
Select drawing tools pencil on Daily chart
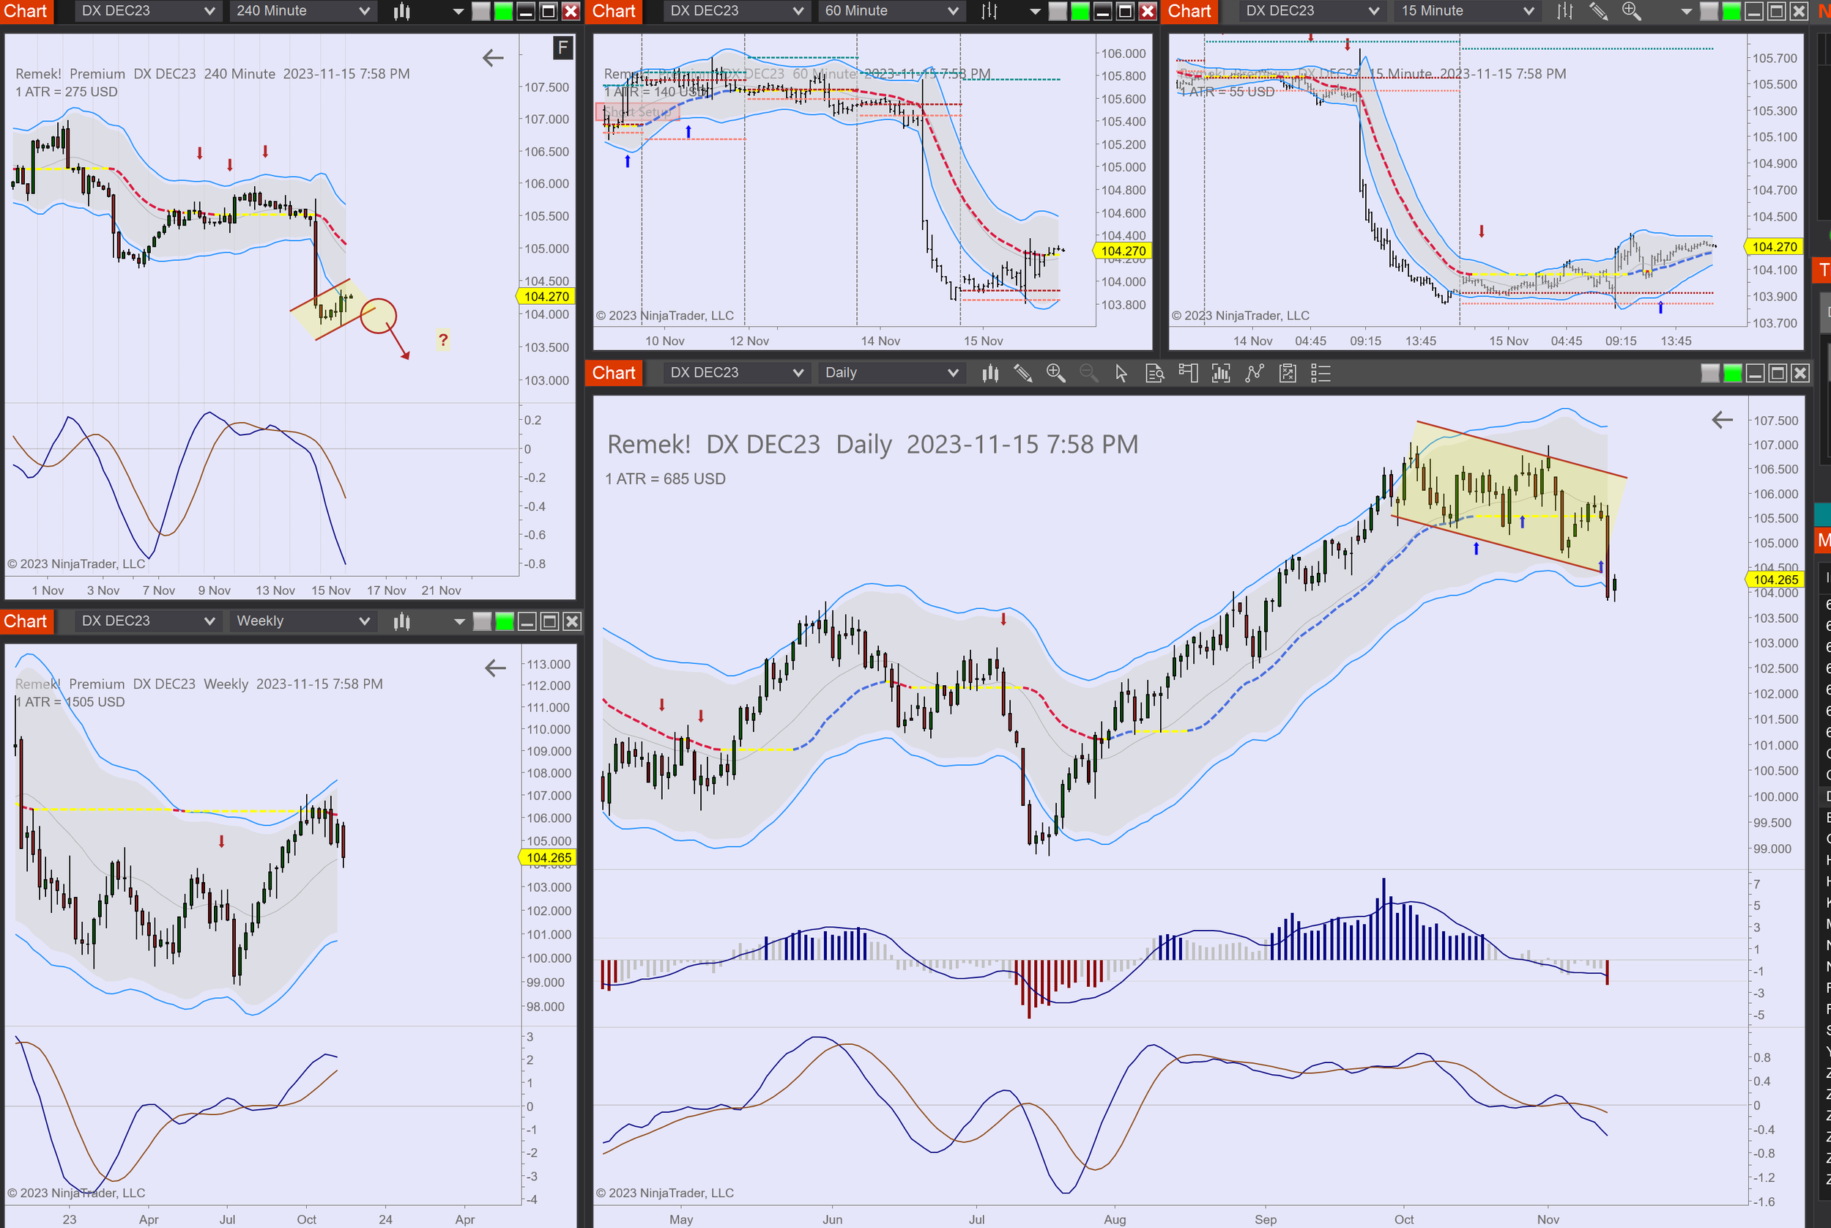tap(1022, 373)
